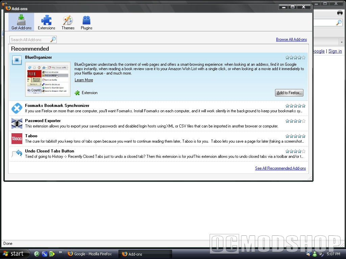Launch the green circular quick launch icon
The width and height of the screenshot is (346, 259).
tap(36, 254)
